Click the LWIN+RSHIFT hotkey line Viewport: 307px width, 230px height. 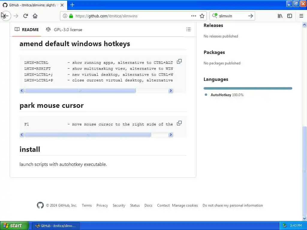click(x=98, y=69)
